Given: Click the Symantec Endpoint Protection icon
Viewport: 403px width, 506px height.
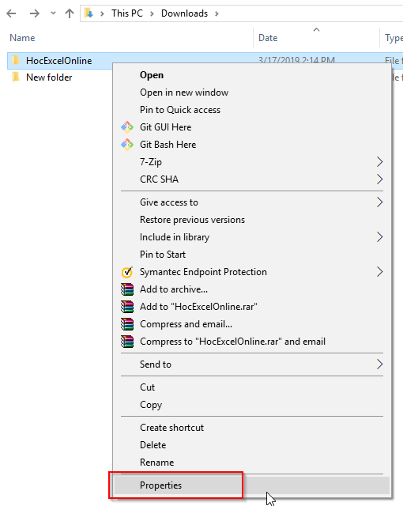Looking at the screenshot, I should click(127, 272).
